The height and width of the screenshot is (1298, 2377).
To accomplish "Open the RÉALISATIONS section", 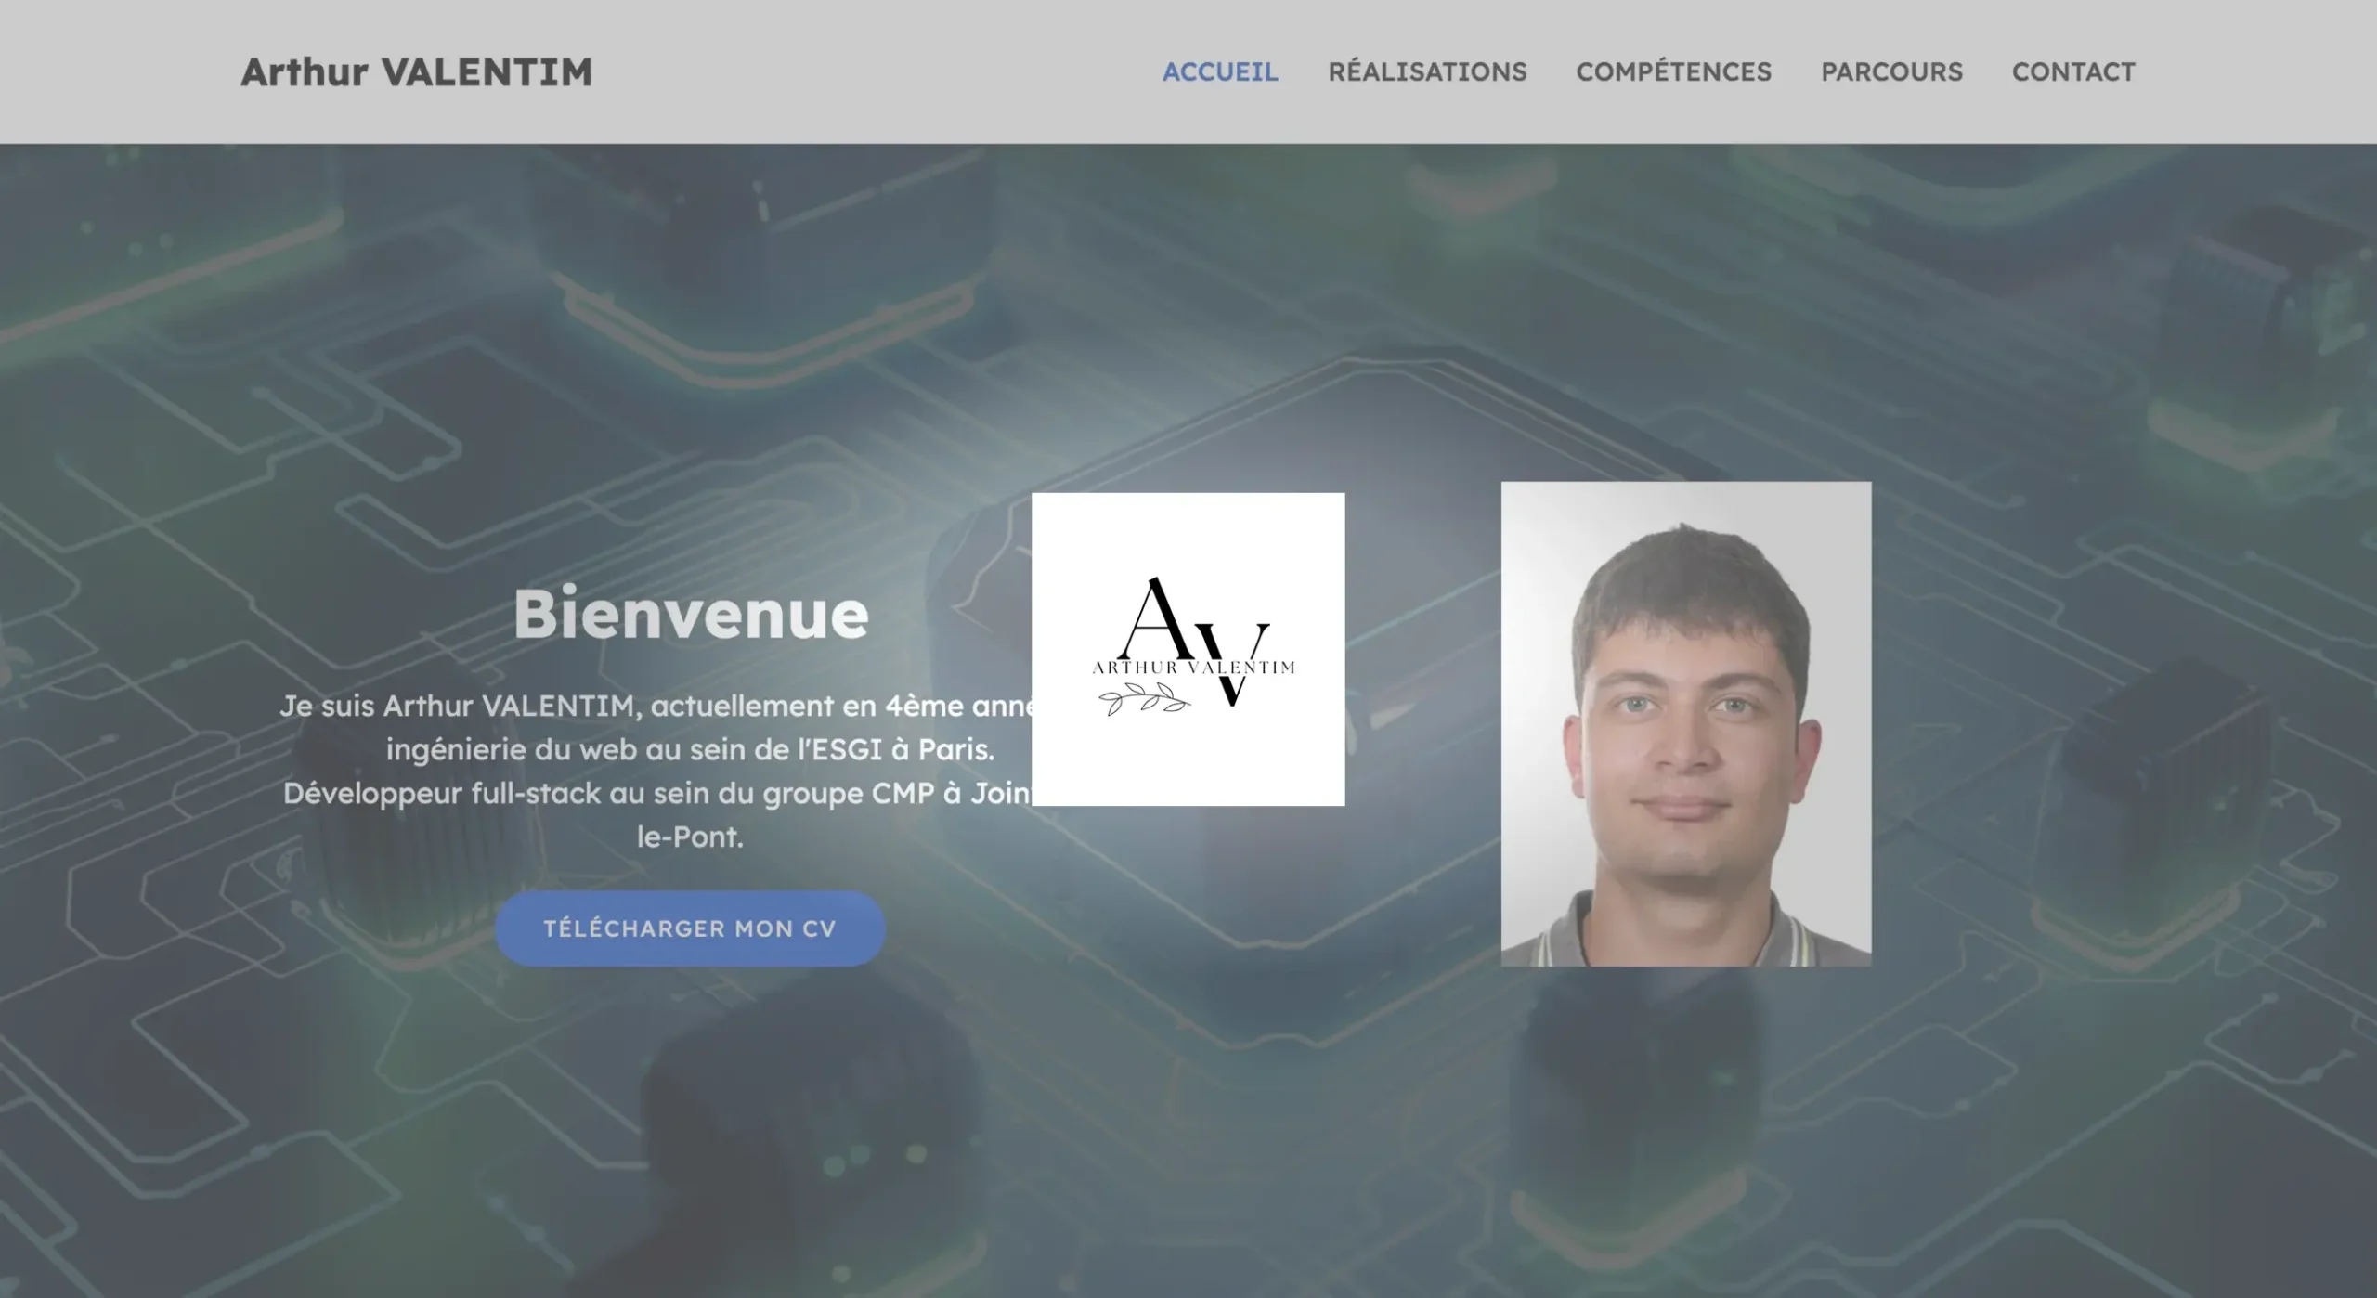I will tap(1427, 71).
